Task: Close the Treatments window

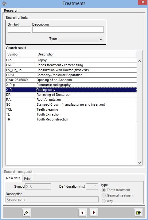Action: (142, 2)
